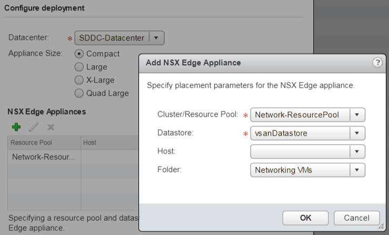Image resolution: width=389 pixels, height=235 pixels.
Task: Click the vsanDatastore field
Action: (x=300, y=133)
